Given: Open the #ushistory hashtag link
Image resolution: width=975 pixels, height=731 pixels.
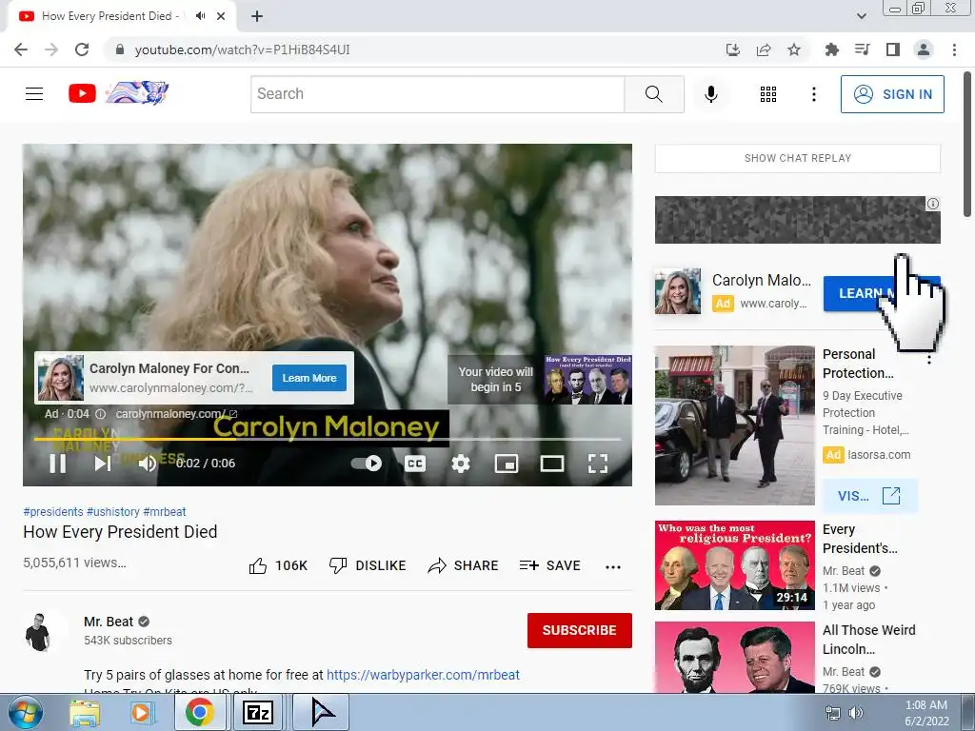Looking at the screenshot, I should click(113, 511).
